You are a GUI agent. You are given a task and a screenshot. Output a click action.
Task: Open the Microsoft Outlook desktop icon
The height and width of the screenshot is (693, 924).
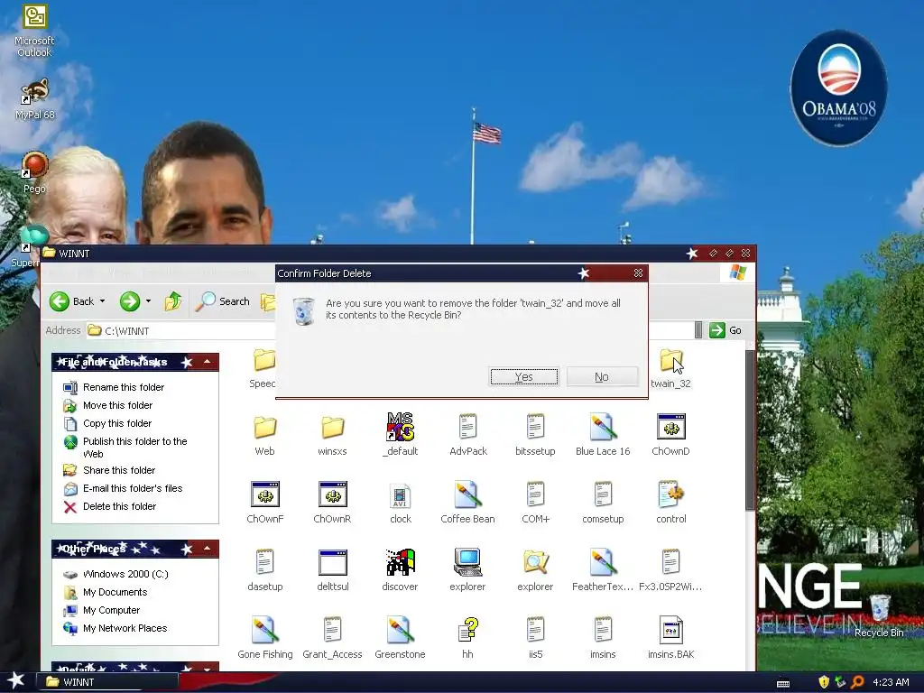34,32
